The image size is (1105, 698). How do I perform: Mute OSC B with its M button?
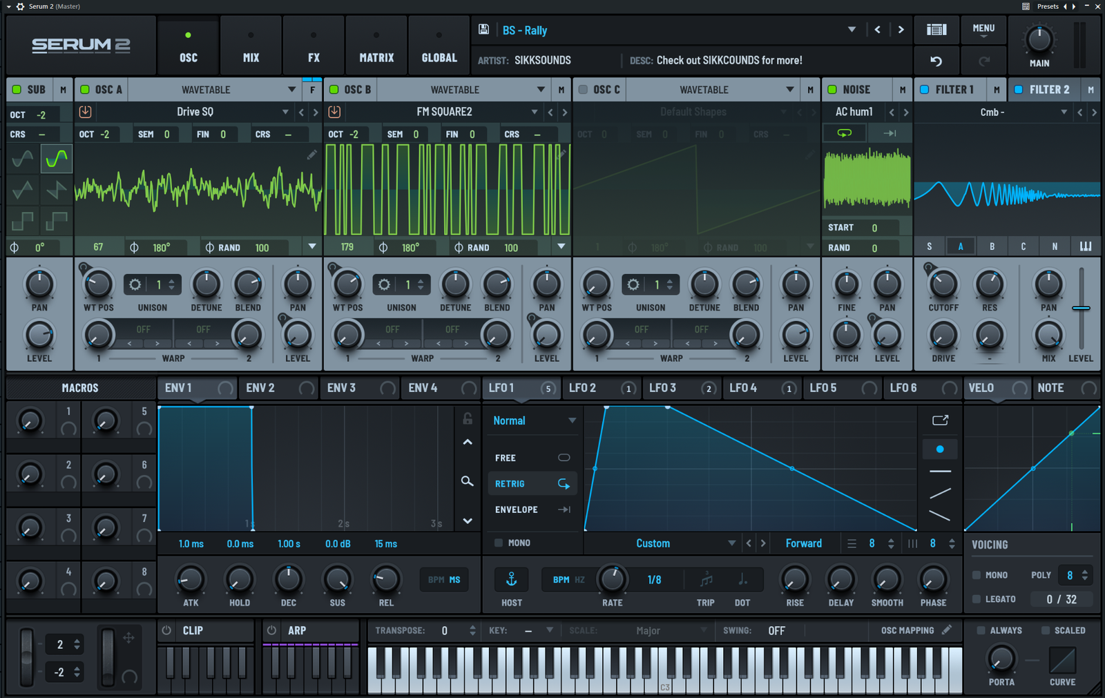click(x=561, y=89)
